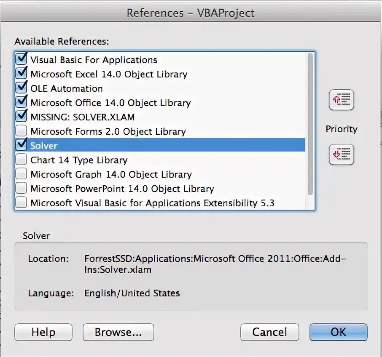Cancel the References dialog

tap(270, 332)
